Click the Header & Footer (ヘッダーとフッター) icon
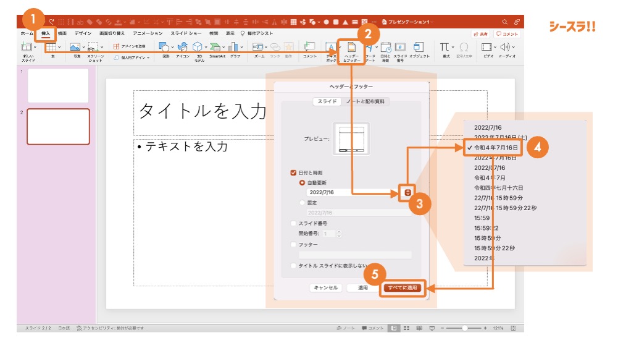This screenshot has width=618, height=348. (351, 48)
